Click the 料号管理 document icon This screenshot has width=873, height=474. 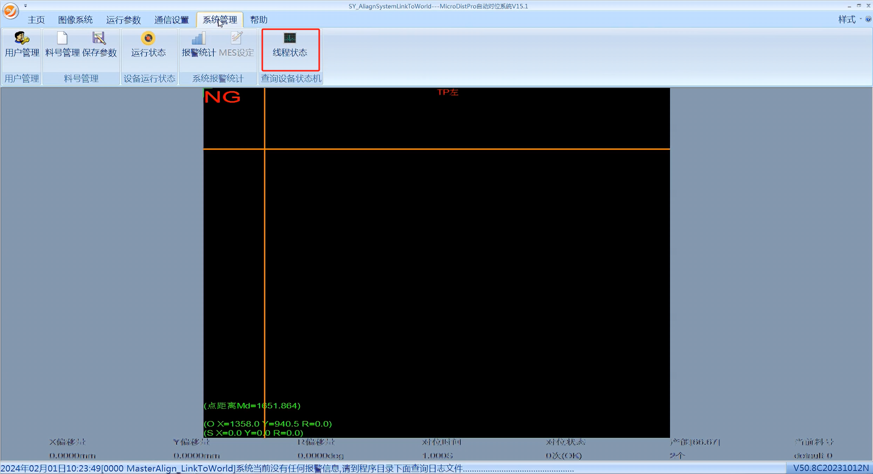[x=62, y=45]
